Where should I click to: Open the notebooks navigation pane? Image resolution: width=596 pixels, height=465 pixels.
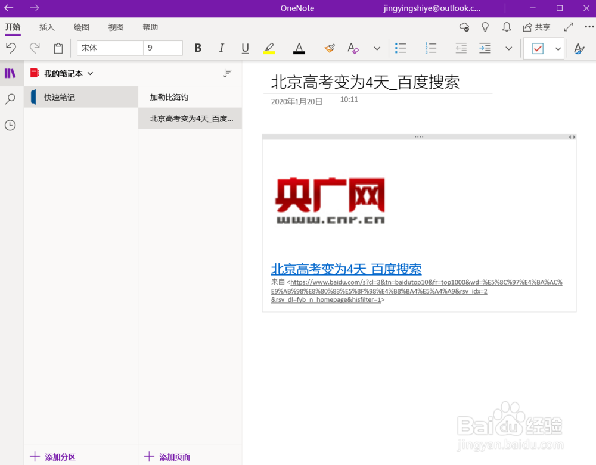point(11,73)
